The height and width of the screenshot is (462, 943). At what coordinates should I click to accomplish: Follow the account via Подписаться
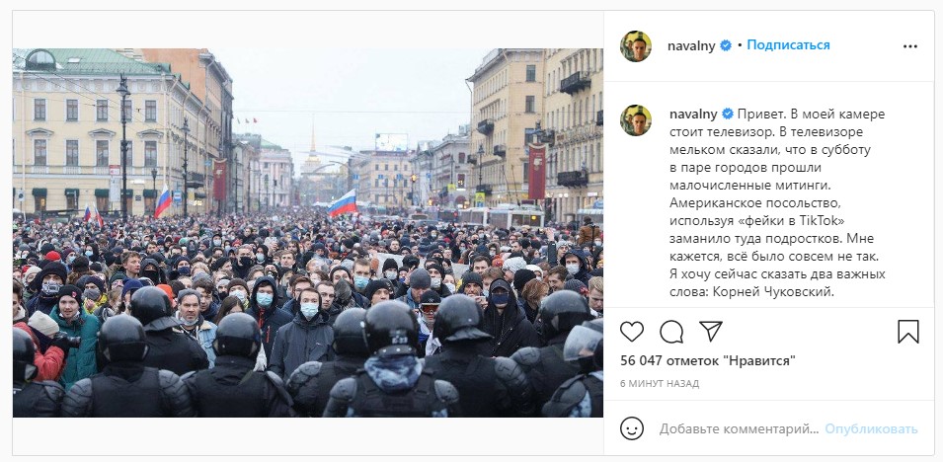pyautogui.click(x=788, y=45)
